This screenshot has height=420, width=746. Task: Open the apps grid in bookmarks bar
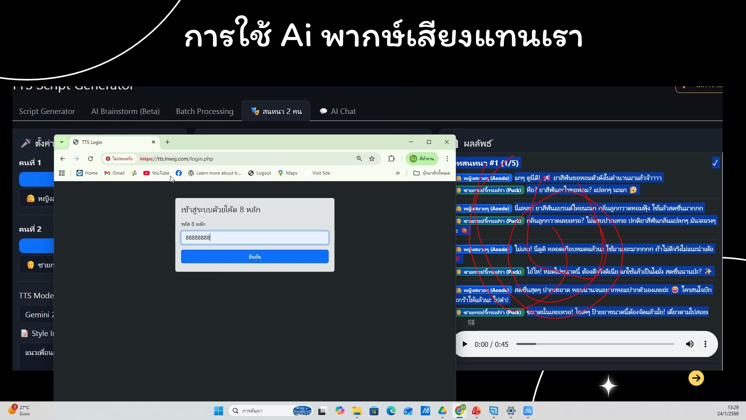point(62,173)
